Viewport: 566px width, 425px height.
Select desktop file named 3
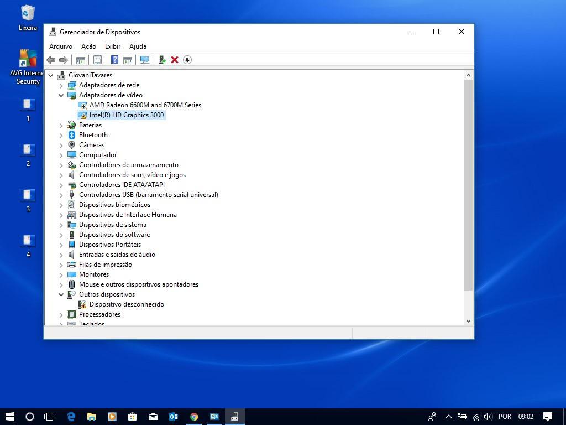28,200
